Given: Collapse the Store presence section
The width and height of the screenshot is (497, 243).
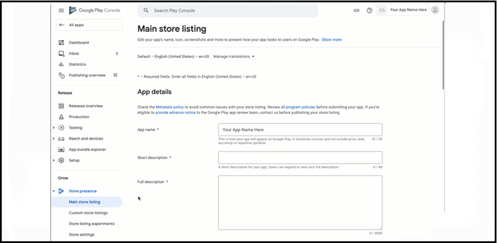Looking at the screenshot, I should click(54, 191).
